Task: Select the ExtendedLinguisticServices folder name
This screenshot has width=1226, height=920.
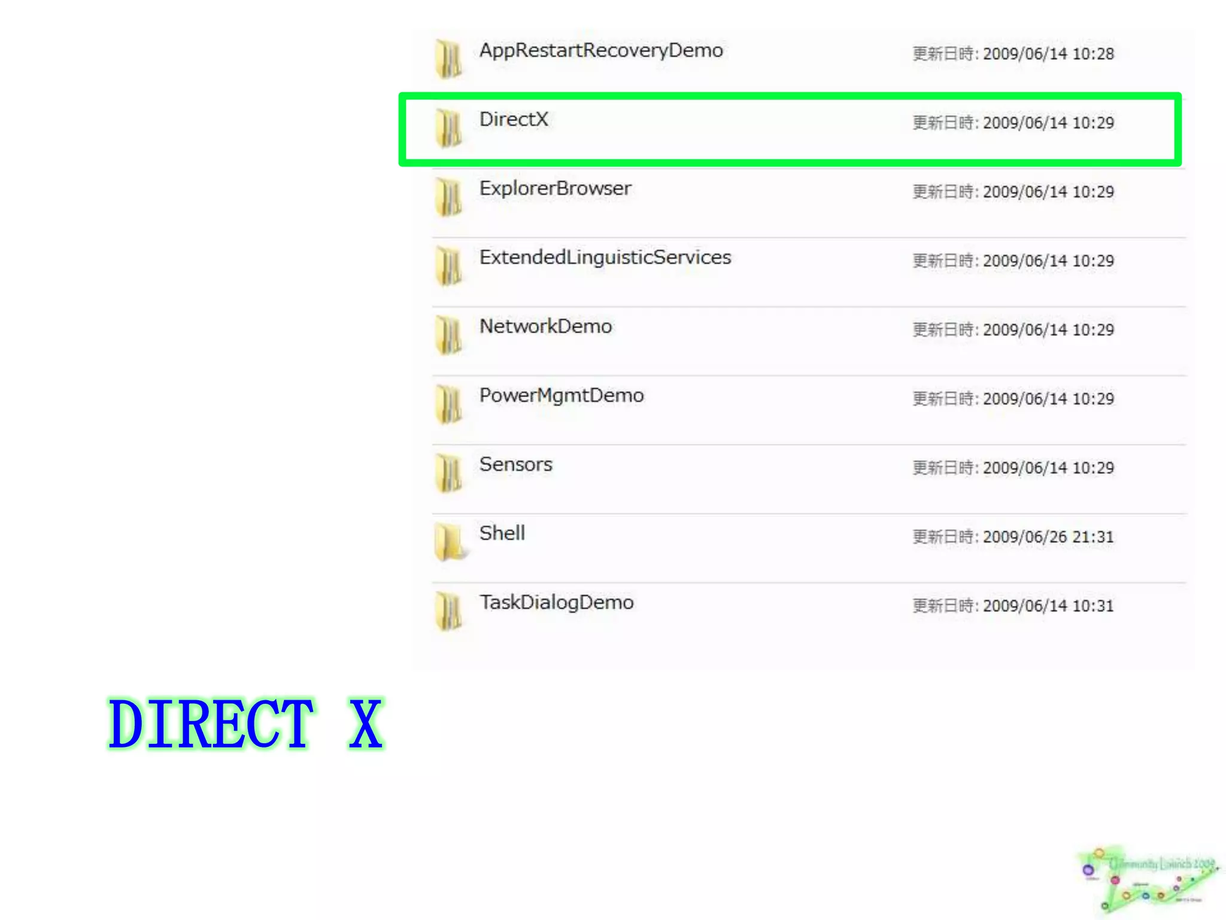Action: pyautogui.click(x=605, y=257)
